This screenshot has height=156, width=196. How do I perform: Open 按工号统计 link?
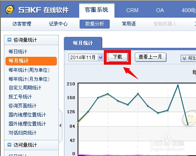click(x=20, y=97)
